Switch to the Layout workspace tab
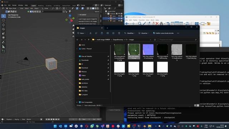The image size is (229, 129). coord(33,6)
